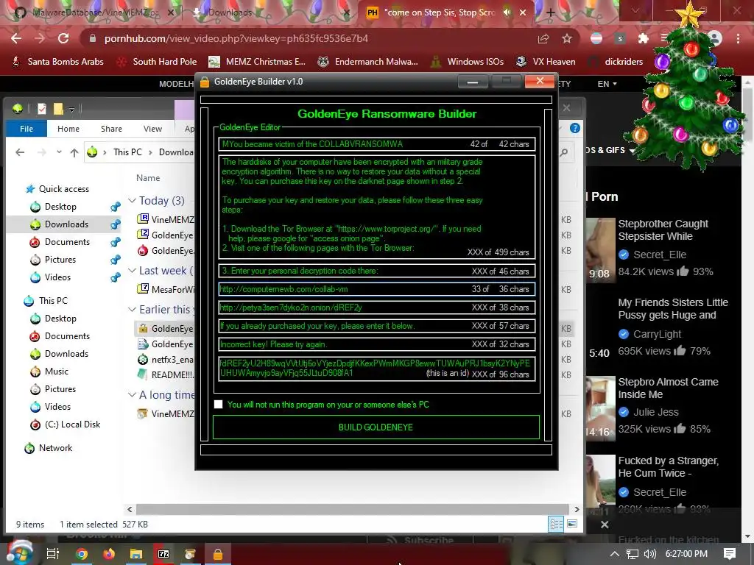Open the 'VX Heaven' bookmark
The image size is (754, 565).
[546, 62]
